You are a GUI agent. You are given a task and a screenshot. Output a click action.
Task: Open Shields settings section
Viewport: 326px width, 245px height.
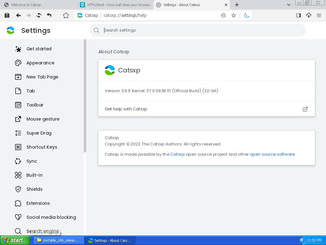click(x=34, y=189)
